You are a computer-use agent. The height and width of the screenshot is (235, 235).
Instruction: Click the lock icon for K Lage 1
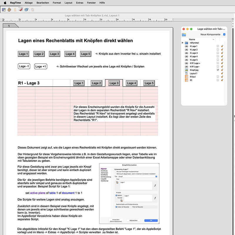(222, 46)
